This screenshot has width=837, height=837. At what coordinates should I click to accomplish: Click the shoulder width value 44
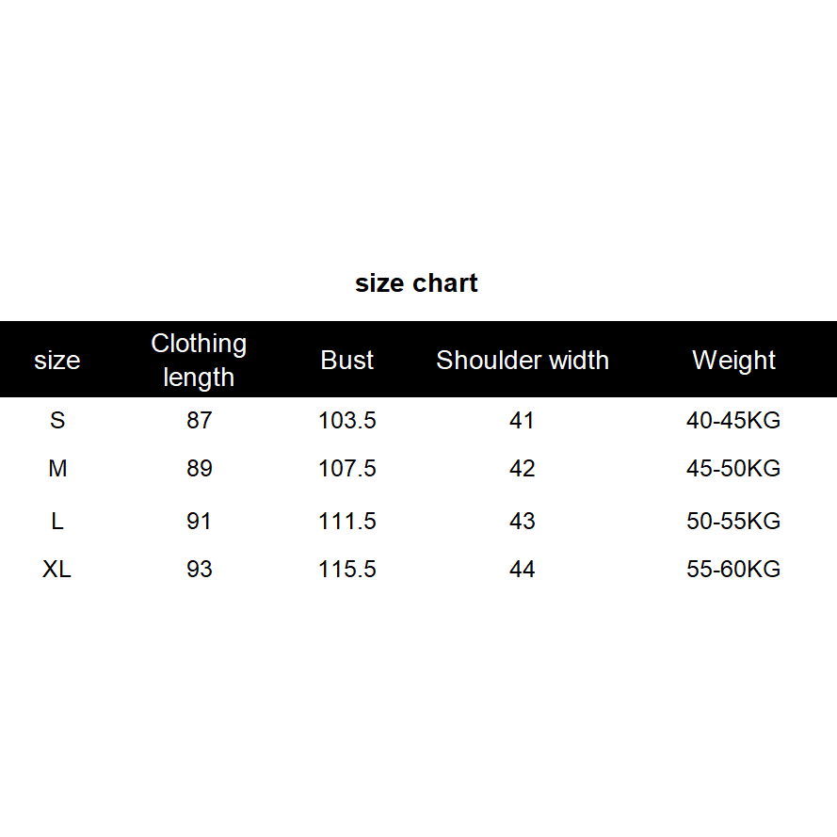[522, 570]
